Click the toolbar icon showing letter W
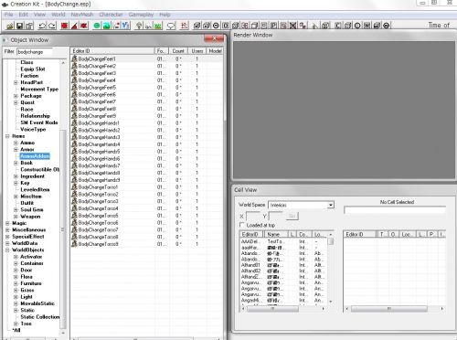This screenshot has height=340, width=457. click(367, 26)
